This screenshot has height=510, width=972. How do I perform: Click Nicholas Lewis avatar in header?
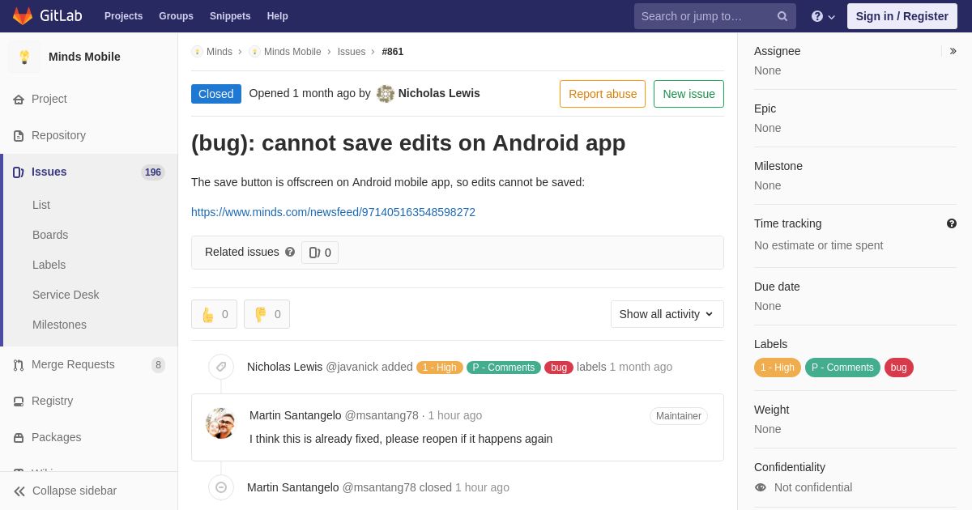coord(386,94)
